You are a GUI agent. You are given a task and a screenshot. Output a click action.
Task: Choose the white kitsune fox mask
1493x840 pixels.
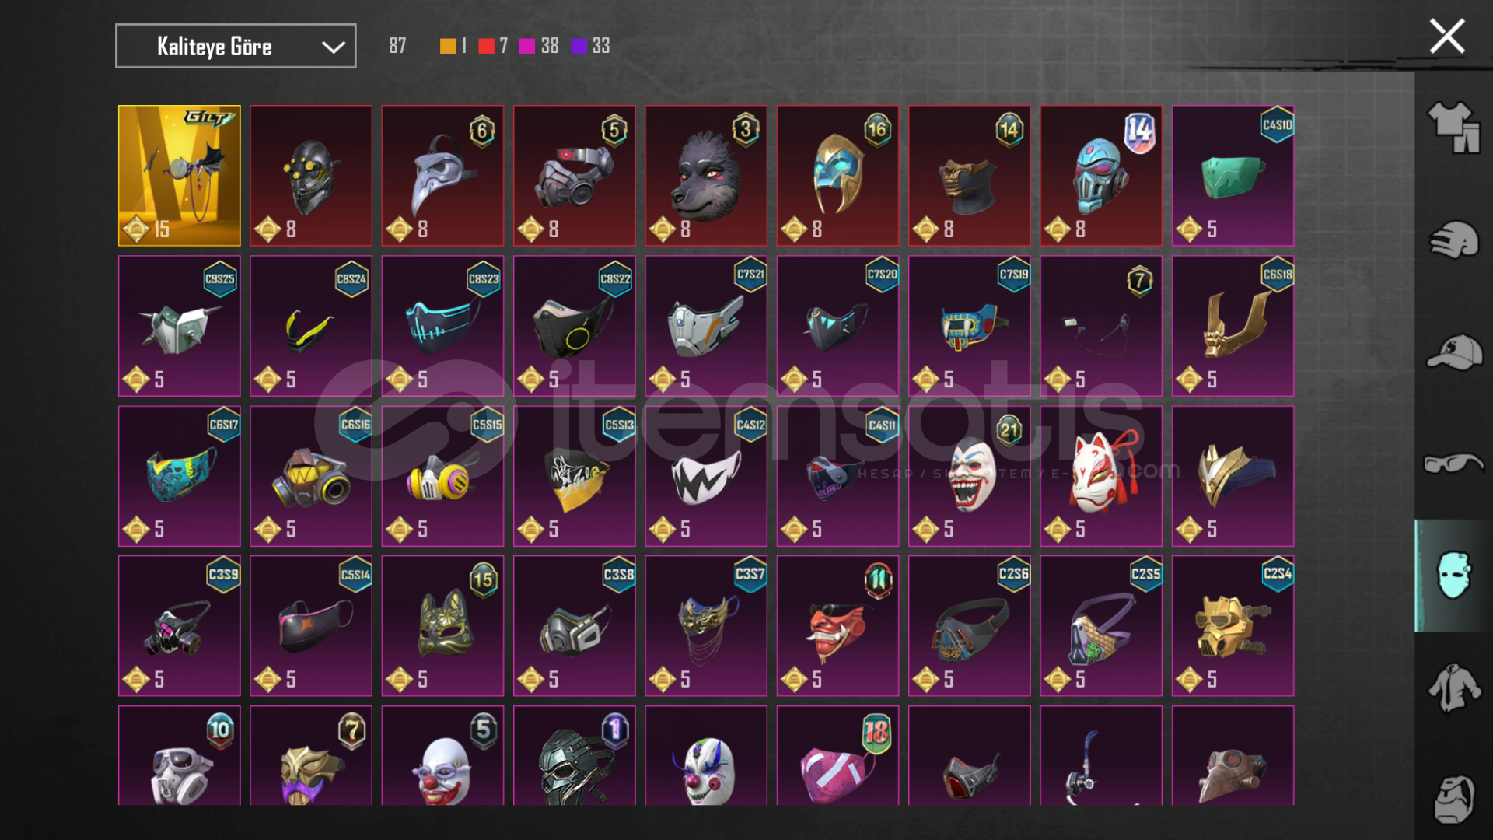tap(1101, 476)
